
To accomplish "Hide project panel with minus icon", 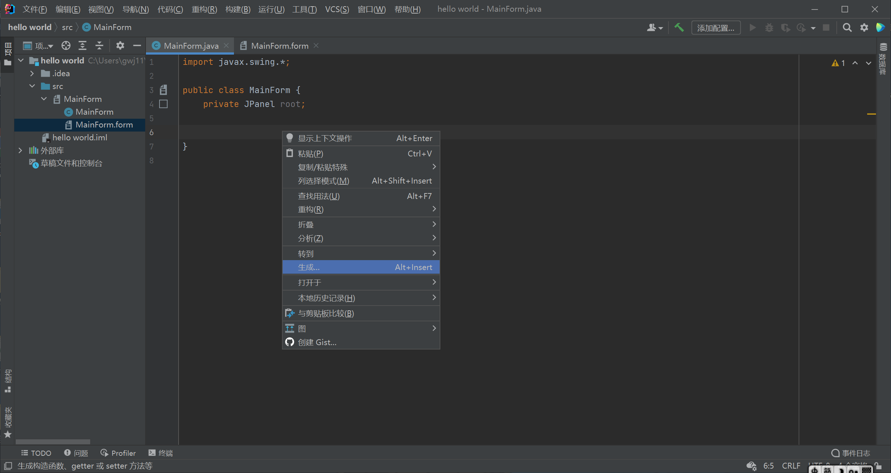I will pos(137,45).
